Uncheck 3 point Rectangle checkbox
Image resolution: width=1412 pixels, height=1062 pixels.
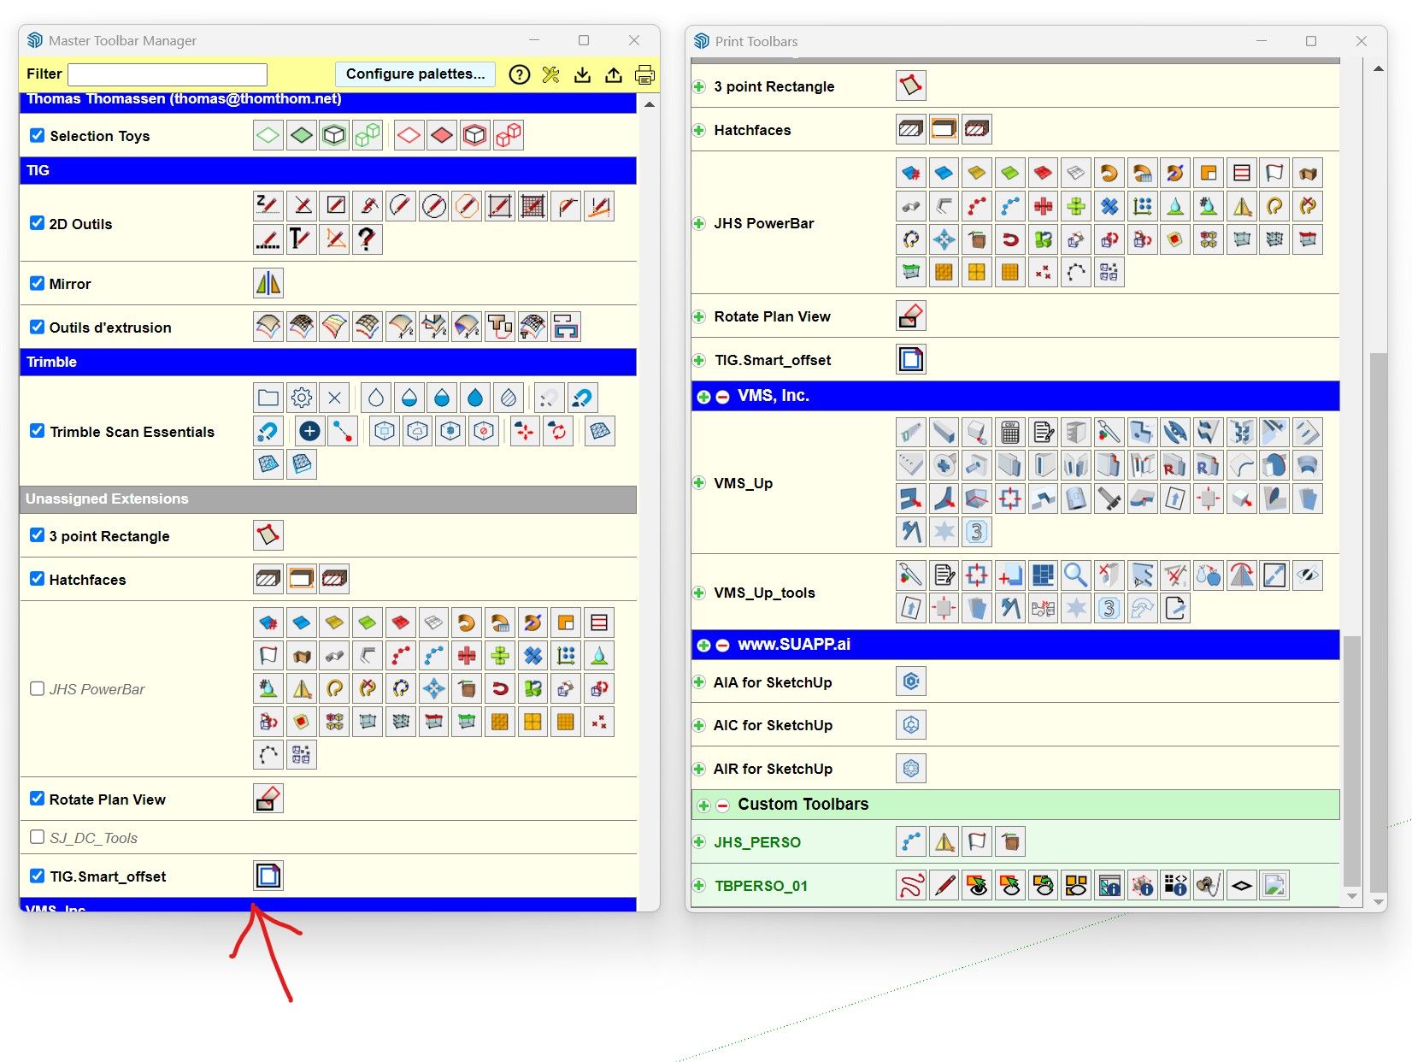(x=37, y=535)
